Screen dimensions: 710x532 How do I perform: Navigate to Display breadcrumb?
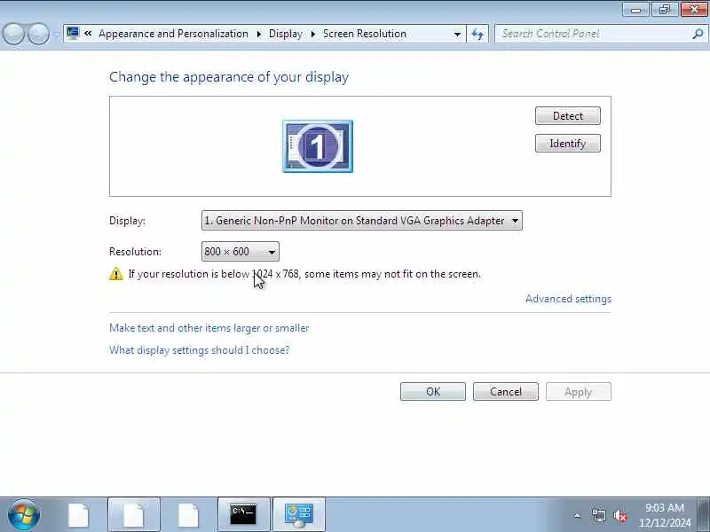[x=285, y=34]
